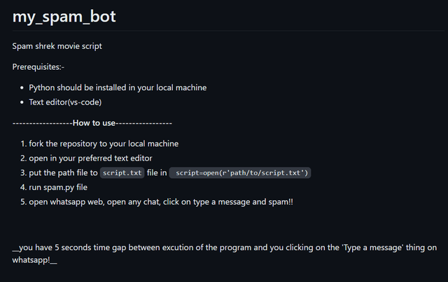Viewport: 448px width, 282px height.
Task: Click the bullet beside the Python prerequisite
Action: (22, 88)
